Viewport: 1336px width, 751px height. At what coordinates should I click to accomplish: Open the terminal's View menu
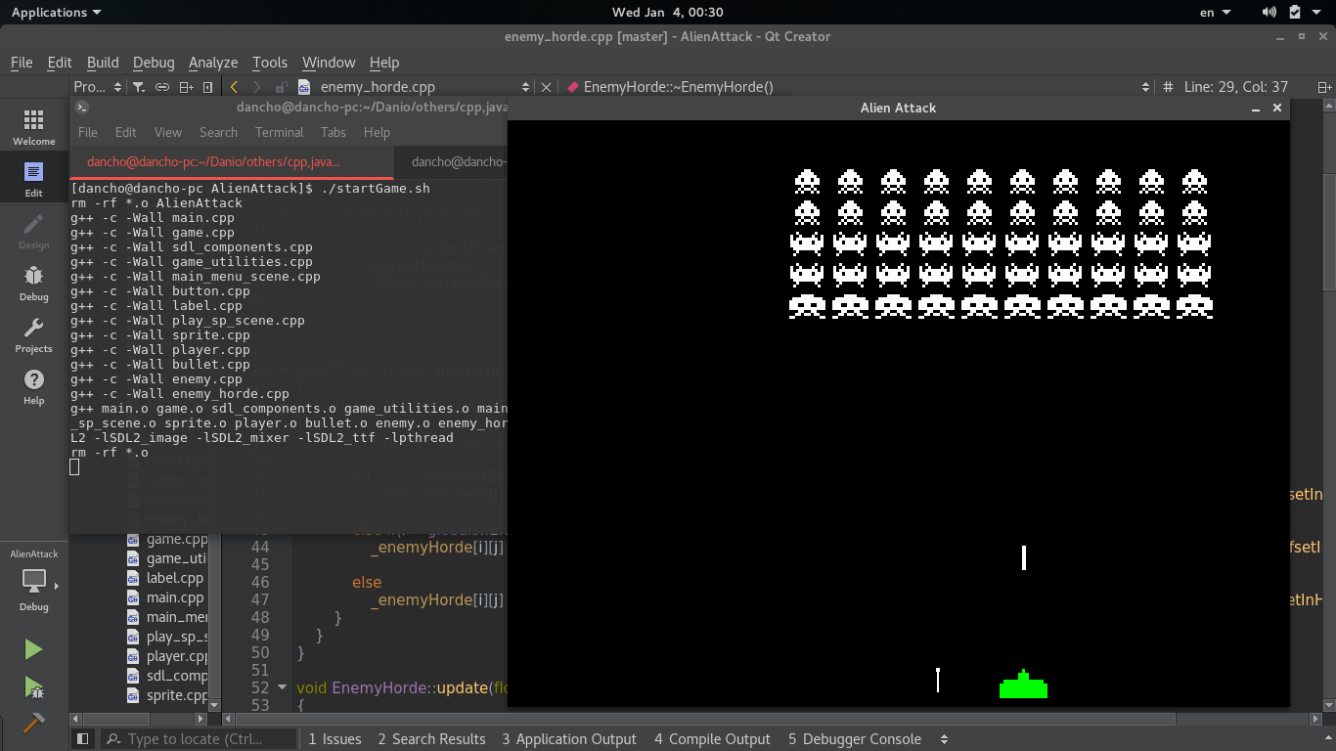[x=168, y=132]
